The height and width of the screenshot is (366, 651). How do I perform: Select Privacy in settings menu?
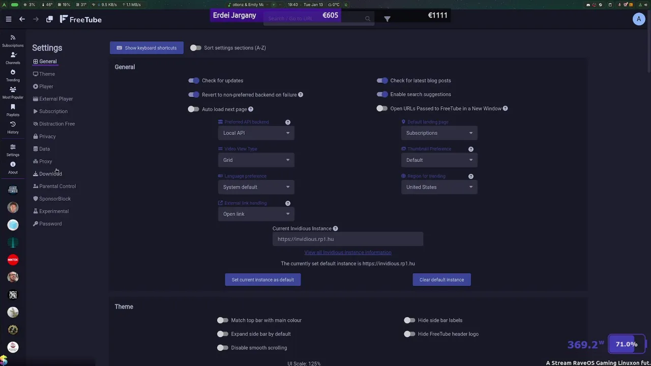(x=44, y=137)
